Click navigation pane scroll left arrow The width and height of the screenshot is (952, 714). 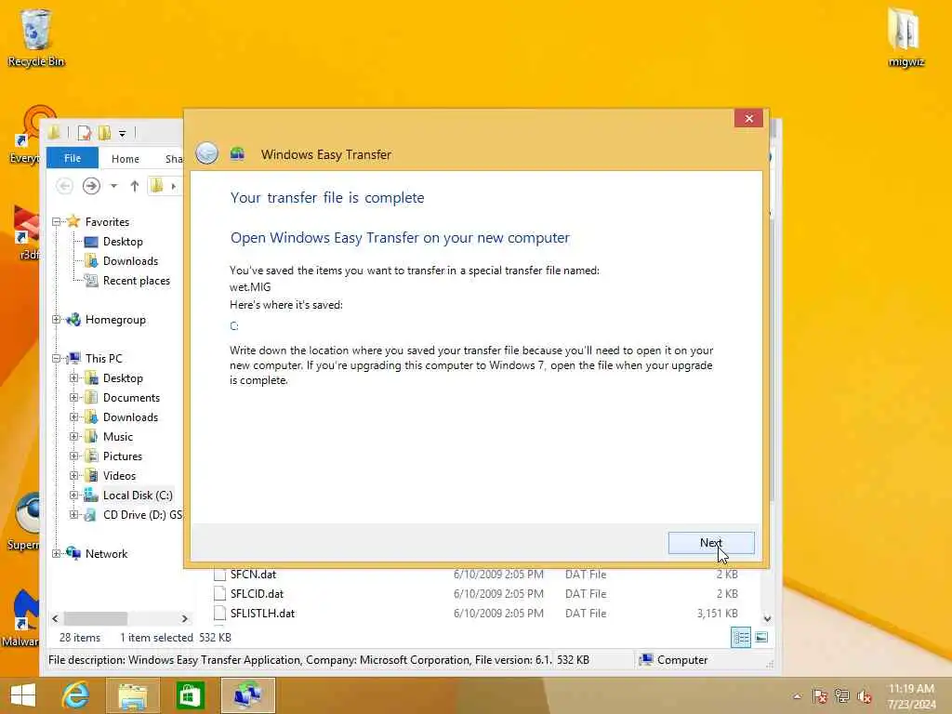[x=55, y=618]
